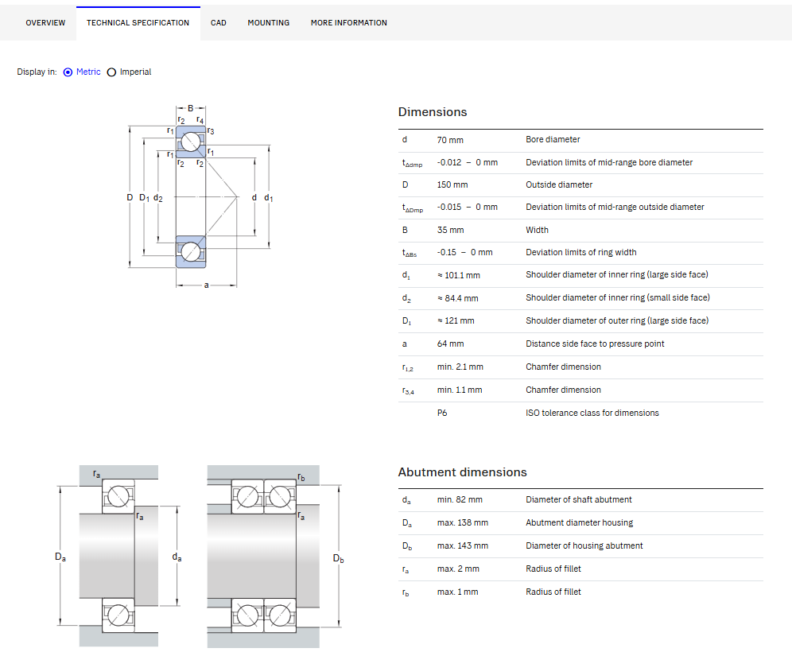Select the max. 138 mm housing abutment value
This screenshot has height=656, width=792.
(x=462, y=522)
